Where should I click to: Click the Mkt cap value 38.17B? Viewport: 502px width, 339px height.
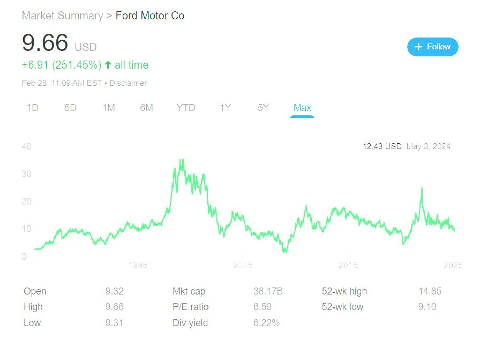[267, 291]
